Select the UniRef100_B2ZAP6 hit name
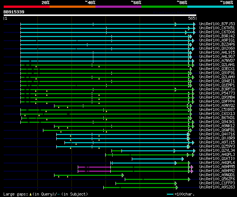The height and width of the screenshot is (197, 237). pyautogui.click(x=217, y=45)
